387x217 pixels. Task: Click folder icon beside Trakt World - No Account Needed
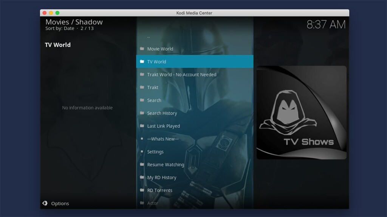tap(142, 74)
